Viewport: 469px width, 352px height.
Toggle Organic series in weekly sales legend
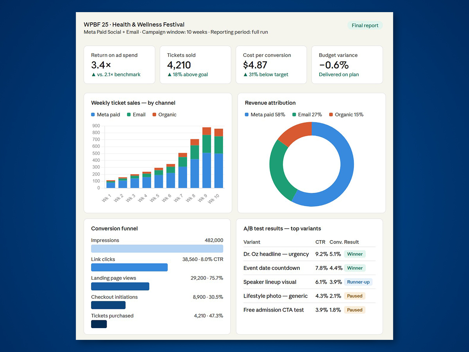[164, 115]
